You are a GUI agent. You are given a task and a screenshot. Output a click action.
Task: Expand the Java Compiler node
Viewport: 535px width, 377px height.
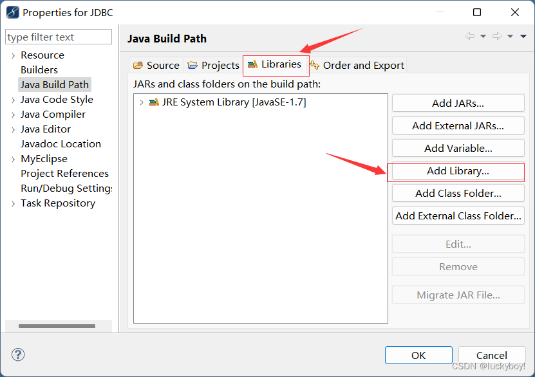[x=13, y=115]
